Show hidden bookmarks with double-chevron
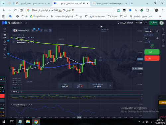 coord(160,16)
